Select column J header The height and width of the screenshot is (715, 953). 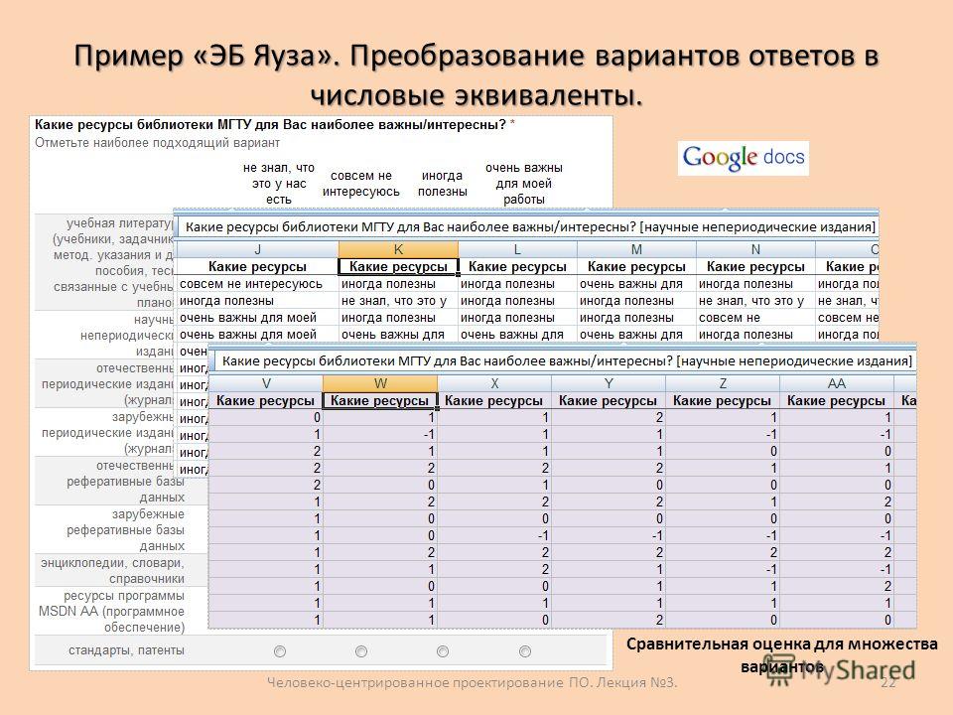tap(257, 249)
